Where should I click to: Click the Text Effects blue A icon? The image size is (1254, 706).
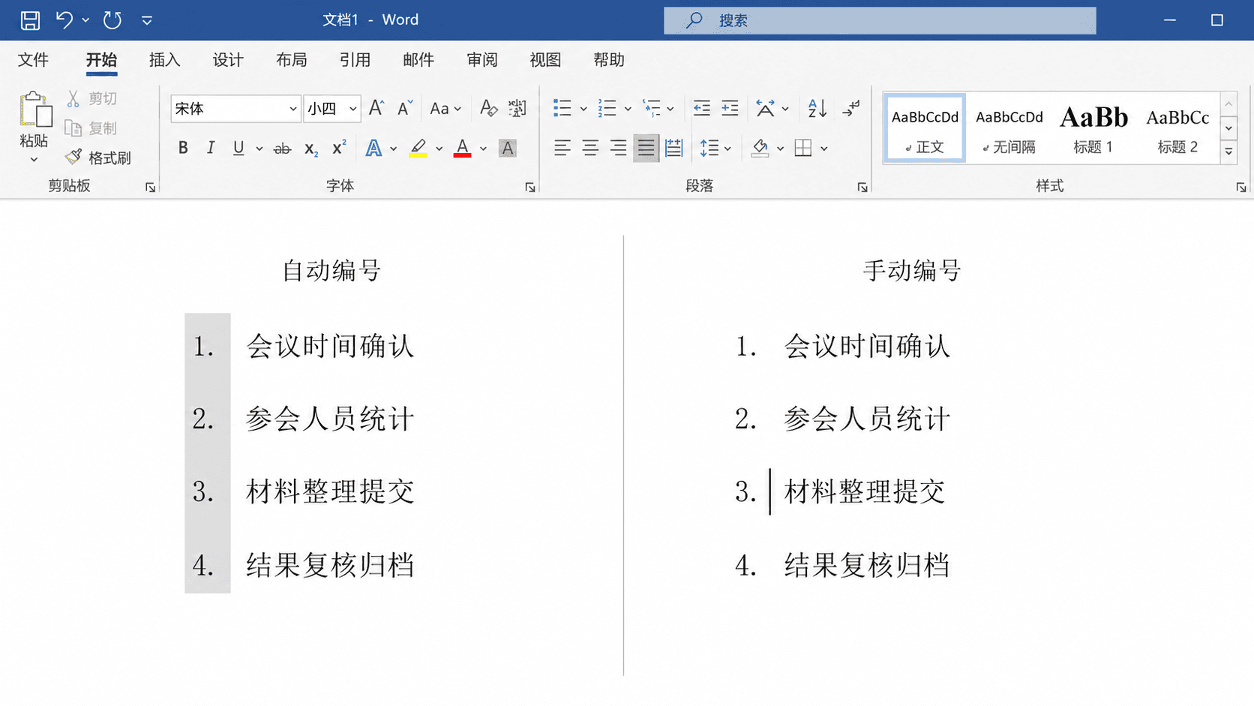click(x=373, y=149)
